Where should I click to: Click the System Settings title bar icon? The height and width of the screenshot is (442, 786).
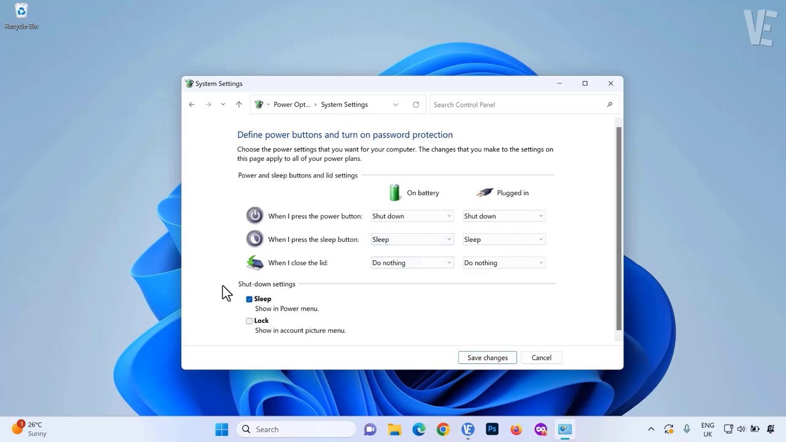[x=190, y=83]
